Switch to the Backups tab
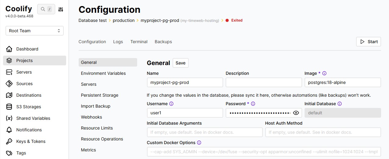This screenshot has width=389, height=159. click(x=163, y=42)
